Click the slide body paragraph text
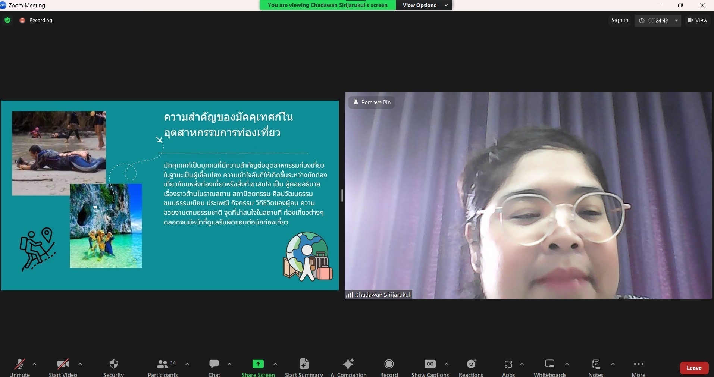 (x=245, y=194)
